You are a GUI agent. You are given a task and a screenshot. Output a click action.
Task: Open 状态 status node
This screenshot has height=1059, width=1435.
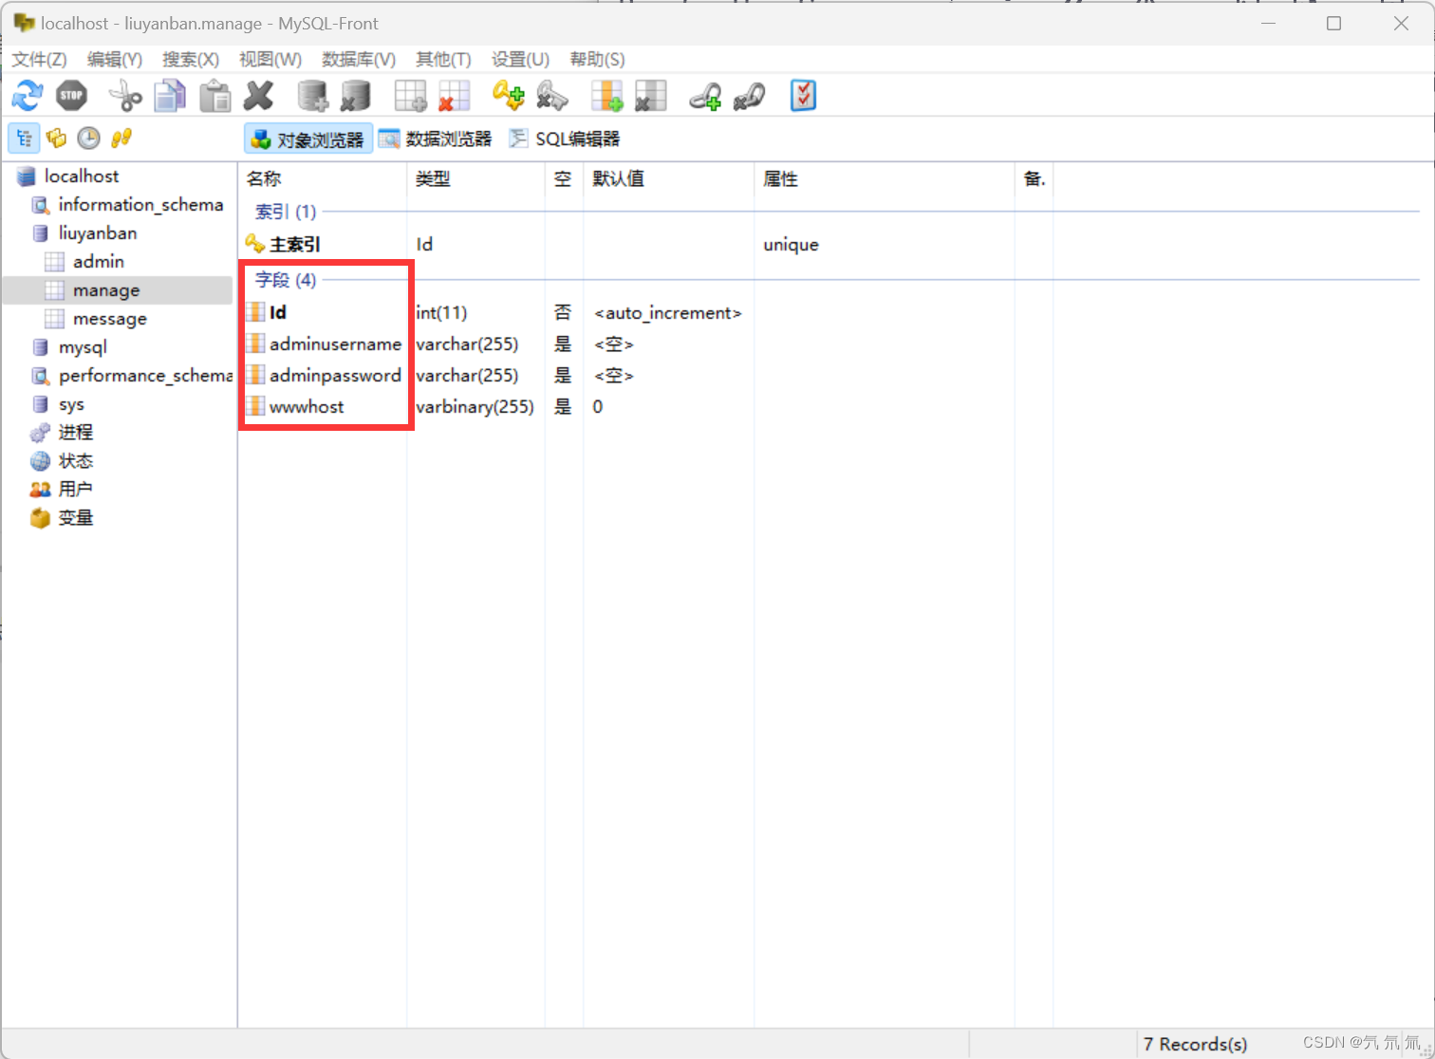[75, 461]
